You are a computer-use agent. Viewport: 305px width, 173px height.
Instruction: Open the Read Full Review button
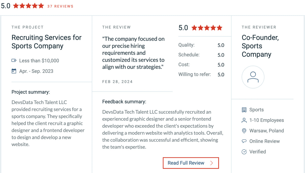click(x=191, y=163)
